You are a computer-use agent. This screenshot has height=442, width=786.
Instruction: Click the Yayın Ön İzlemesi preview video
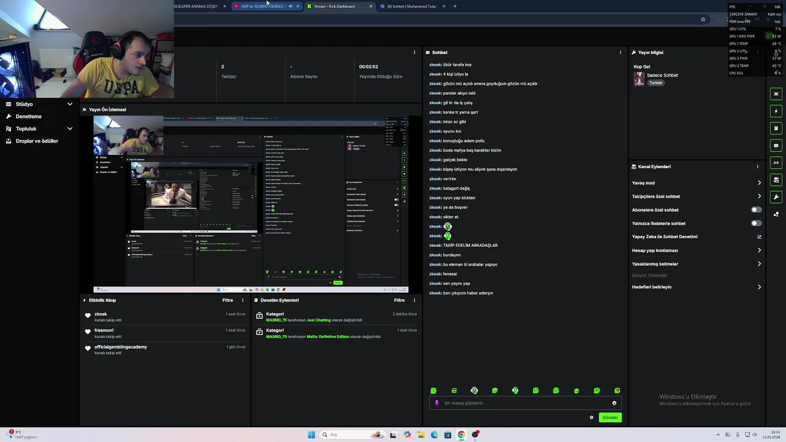pyautogui.click(x=251, y=204)
